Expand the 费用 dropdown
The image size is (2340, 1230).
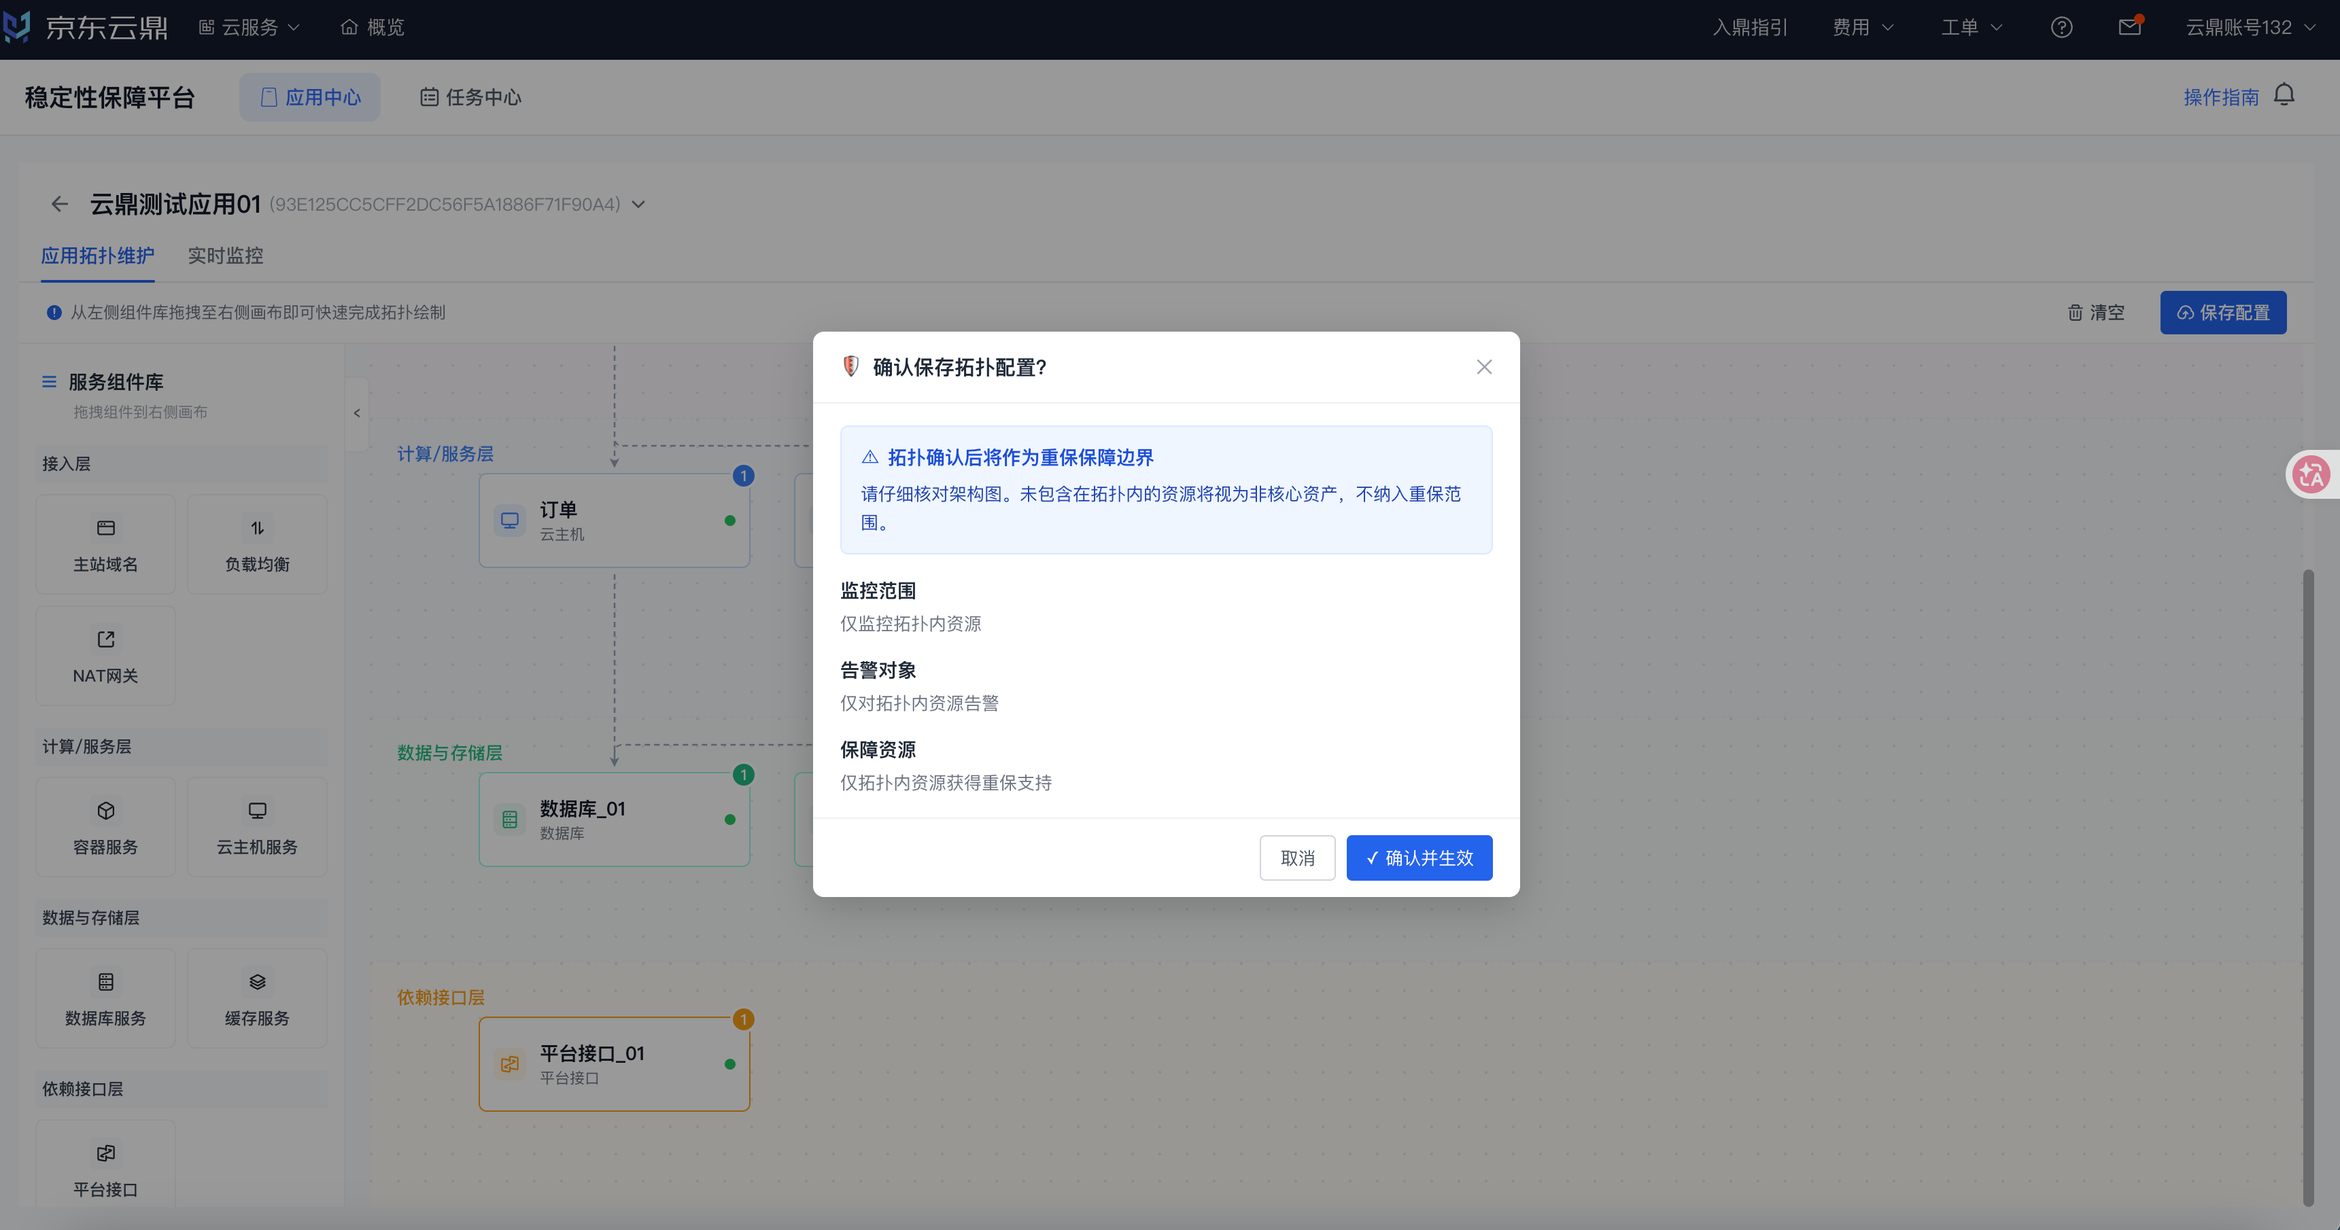pos(1862,27)
